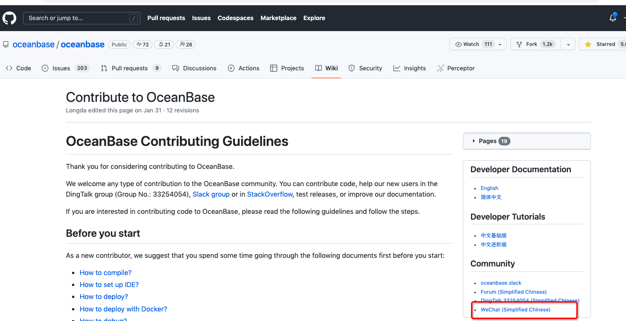The height and width of the screenshot is (321, 626).
Task: Click the star icon on Starred
Action: pyautogui.click(x=588, y=44)
